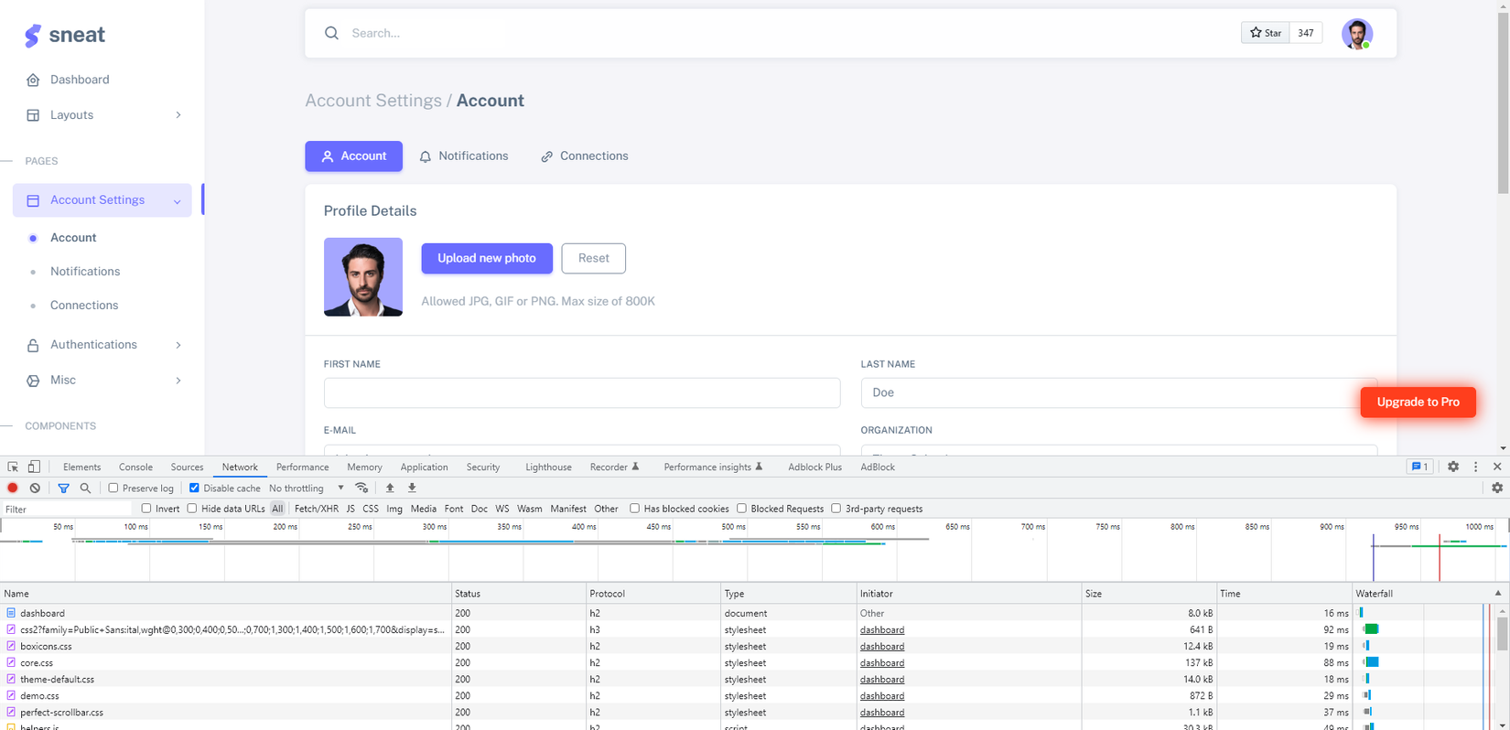This screenshot has height=730, width=1510.
Task: Stop recording network log
Action: coord(13,488)
